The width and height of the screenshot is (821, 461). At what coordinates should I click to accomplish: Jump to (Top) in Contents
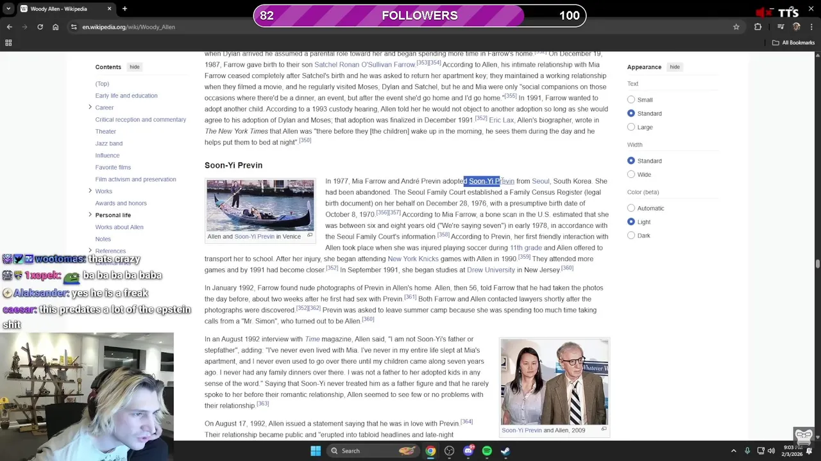coord(102,84)
